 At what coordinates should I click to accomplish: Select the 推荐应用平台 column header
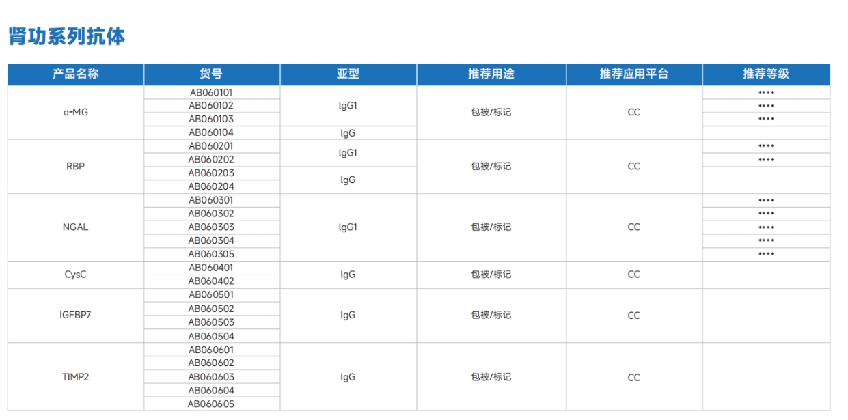tap(633, 74)
